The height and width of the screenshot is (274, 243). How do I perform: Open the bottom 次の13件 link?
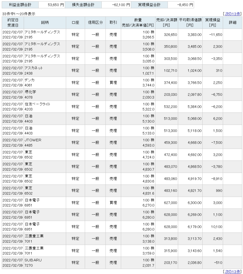point(233,271)
